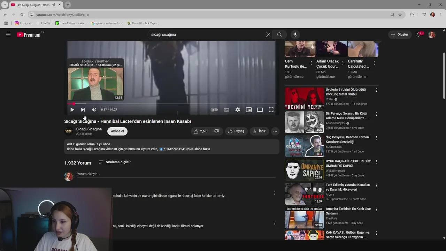Open Cem Kurtoğlu short video

300,49
